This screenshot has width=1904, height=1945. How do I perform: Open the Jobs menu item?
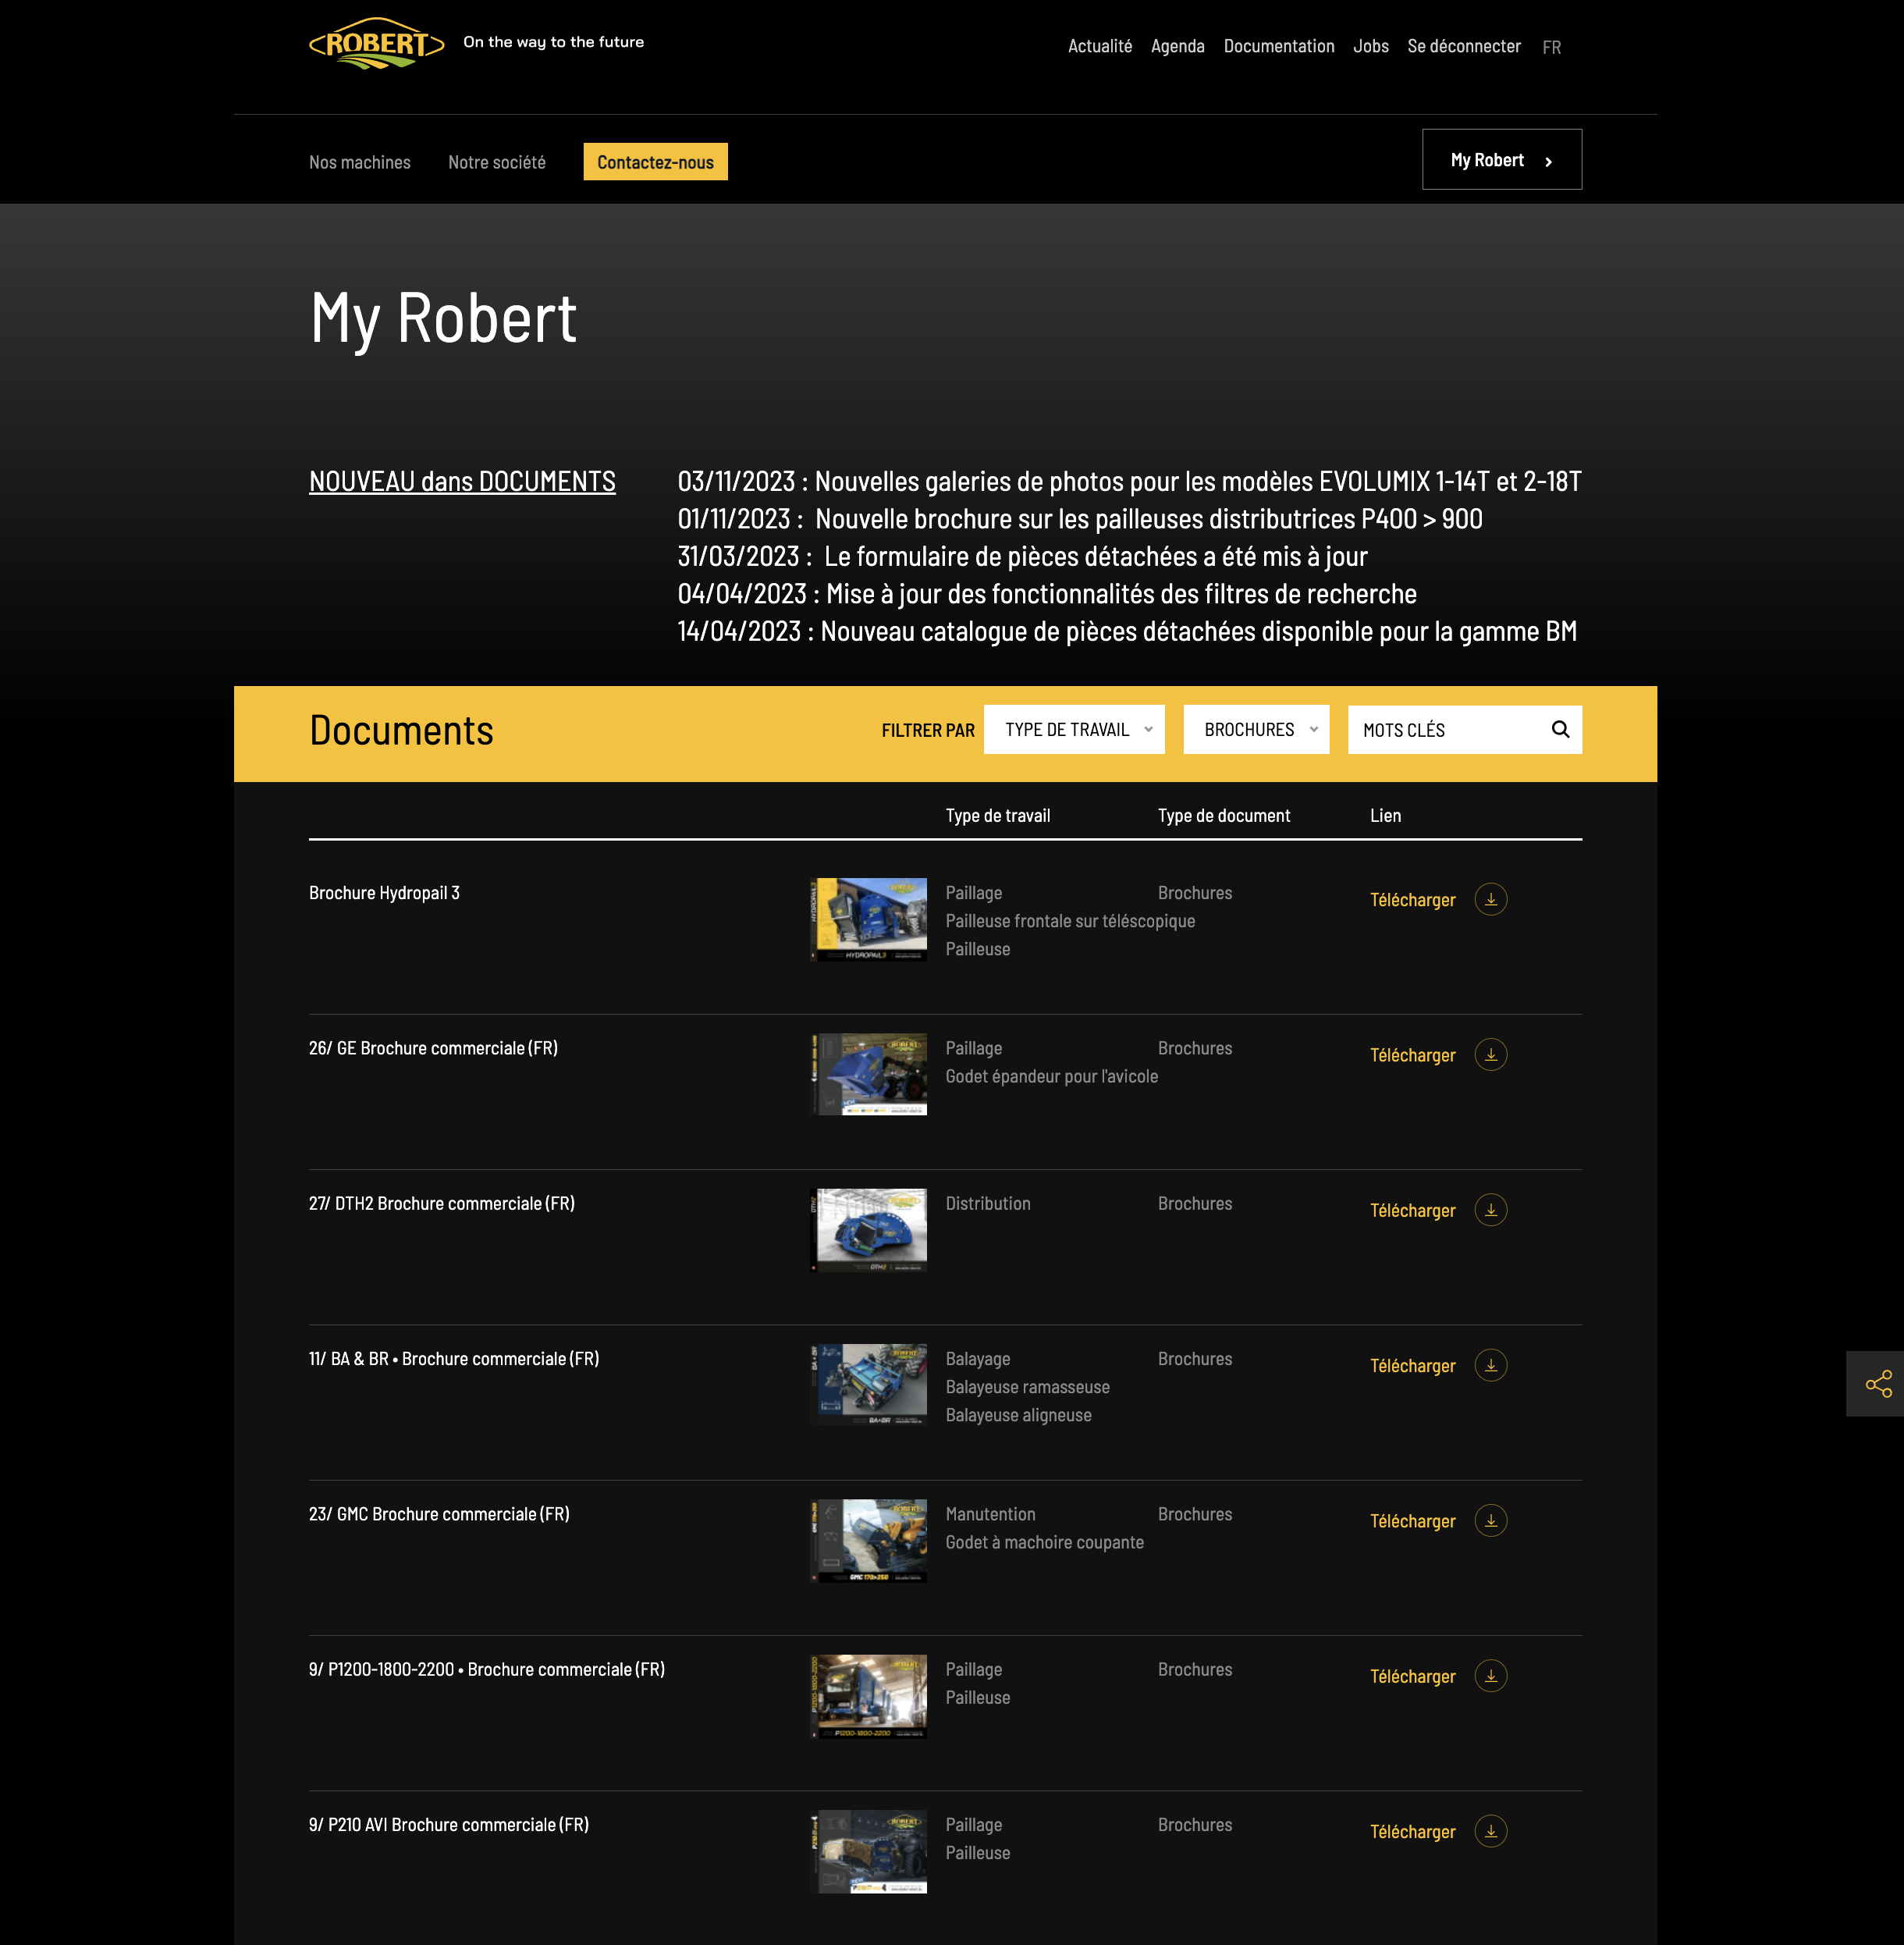click(x=1370, y=46)
